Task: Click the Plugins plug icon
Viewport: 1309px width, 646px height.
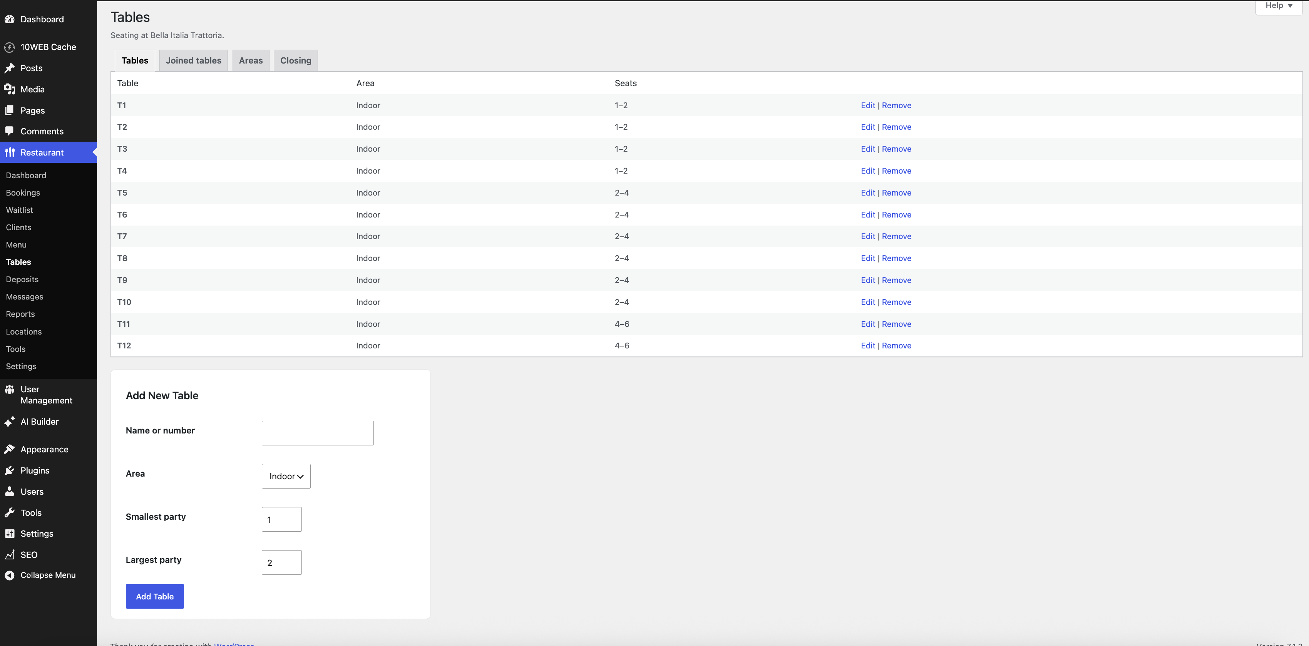Action: pos(10,471)
